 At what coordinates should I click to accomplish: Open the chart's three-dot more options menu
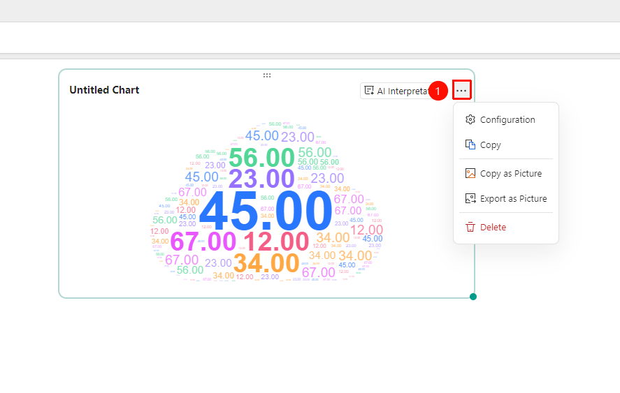tap(461, 91)
